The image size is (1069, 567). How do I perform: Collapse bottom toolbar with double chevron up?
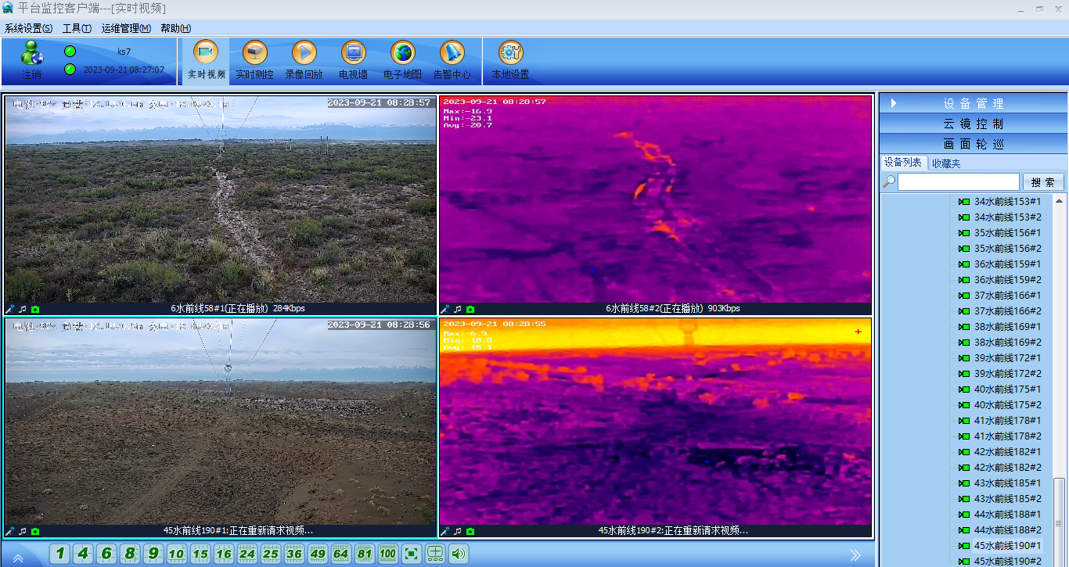coord(17,557)
